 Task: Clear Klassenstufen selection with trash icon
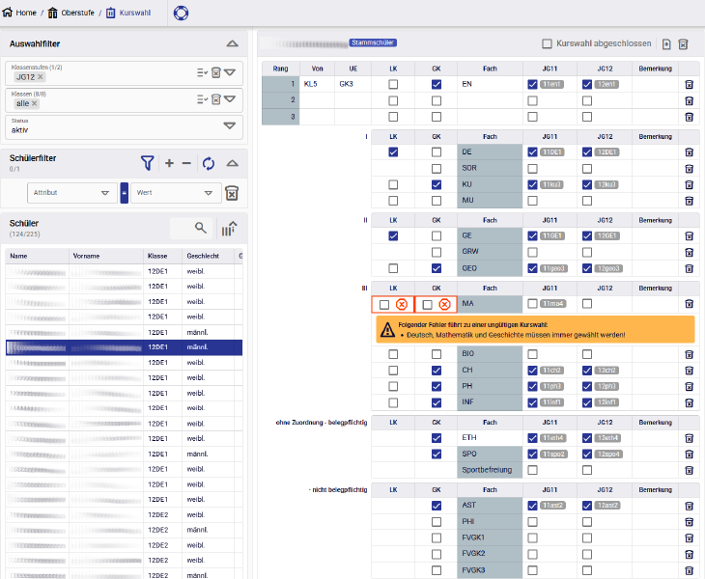coord(216,72)
